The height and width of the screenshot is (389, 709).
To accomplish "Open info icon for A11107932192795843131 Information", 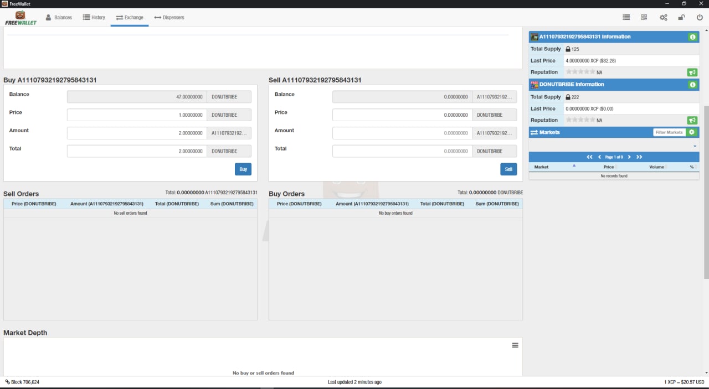I will (692, 37).
